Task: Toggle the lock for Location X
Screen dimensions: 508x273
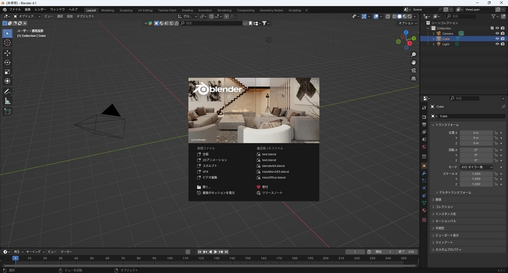Action: (x=496, y=132)
